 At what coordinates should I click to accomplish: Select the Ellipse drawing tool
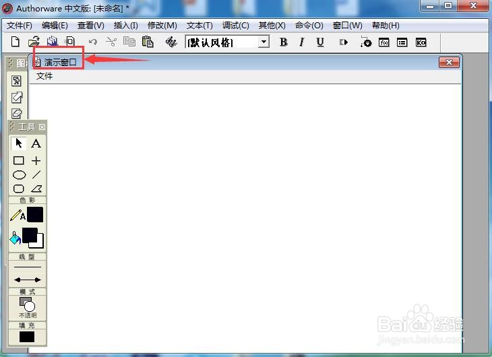[19, 174]
